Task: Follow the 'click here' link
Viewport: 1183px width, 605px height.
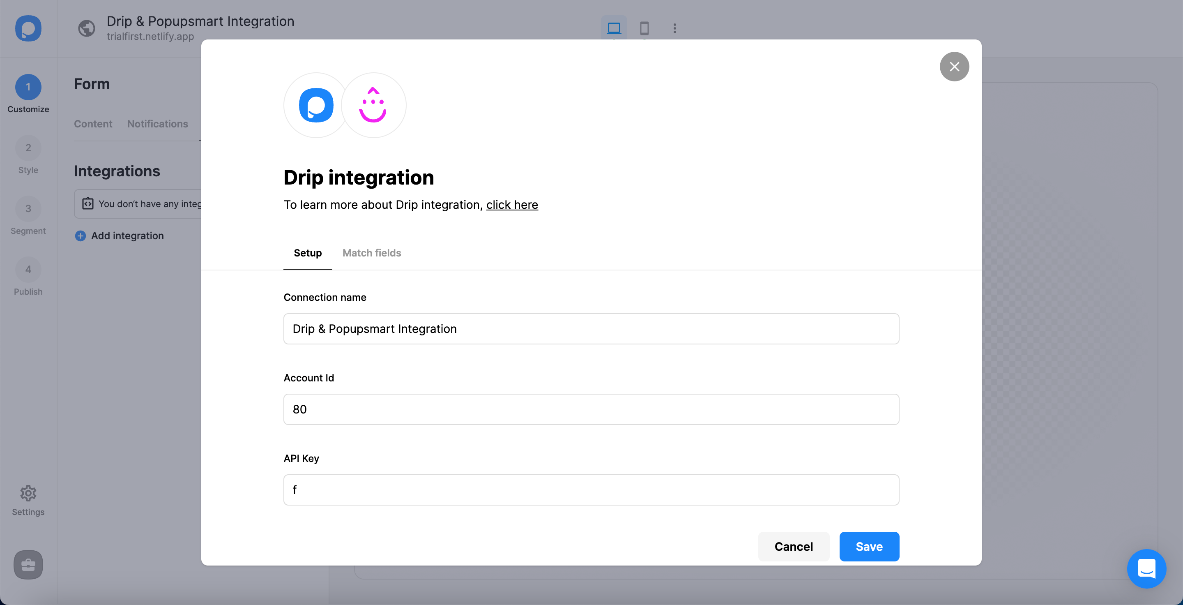Action: 512,204
